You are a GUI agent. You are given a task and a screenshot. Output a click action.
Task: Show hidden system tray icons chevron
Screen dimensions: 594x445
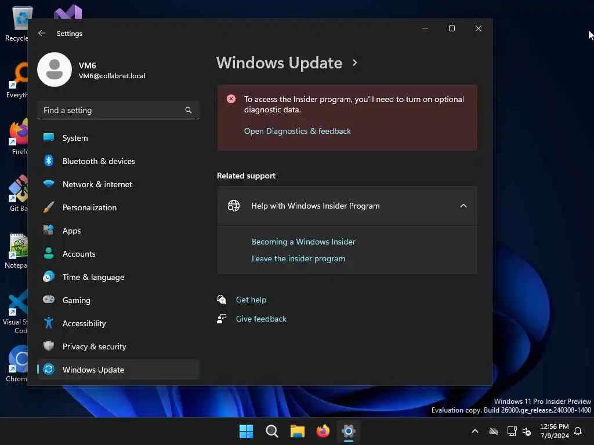(475, 431)
